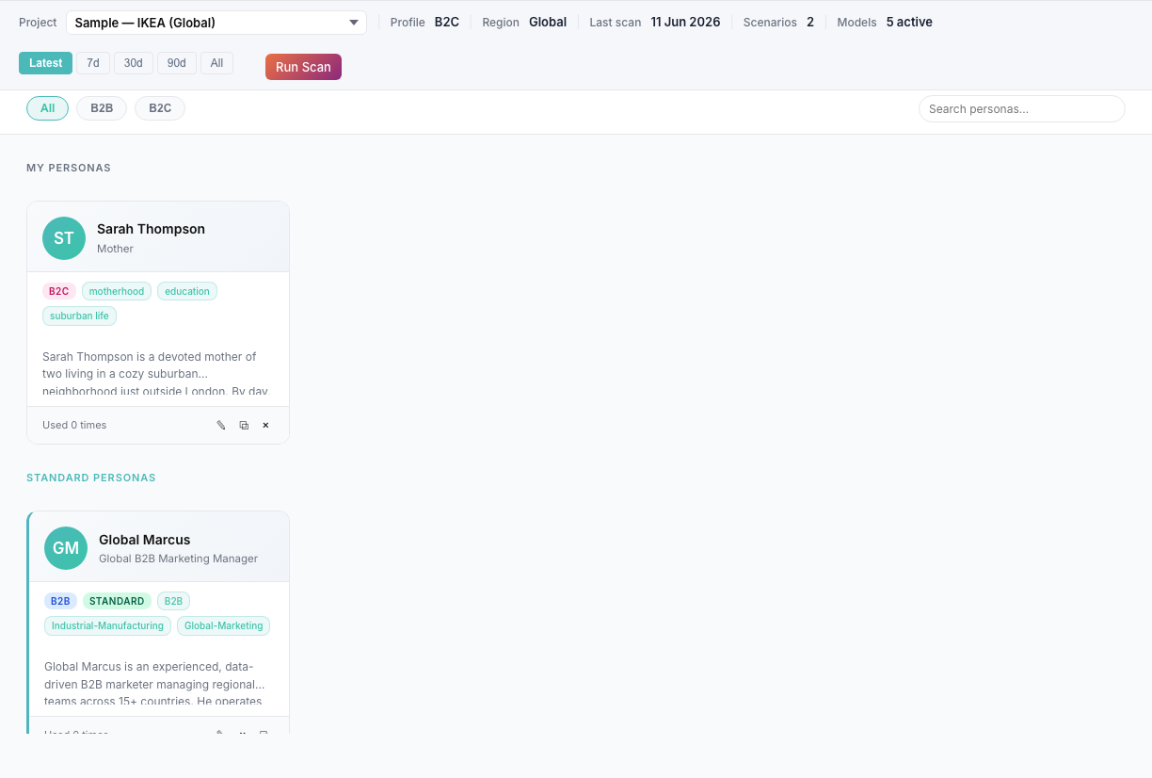The width and height of the screenshot is (1152, 778).
Task: Click the suburban life tag
Action: tap(79, 316)
